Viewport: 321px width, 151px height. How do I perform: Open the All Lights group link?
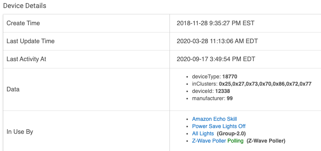[x=203, y=133]
